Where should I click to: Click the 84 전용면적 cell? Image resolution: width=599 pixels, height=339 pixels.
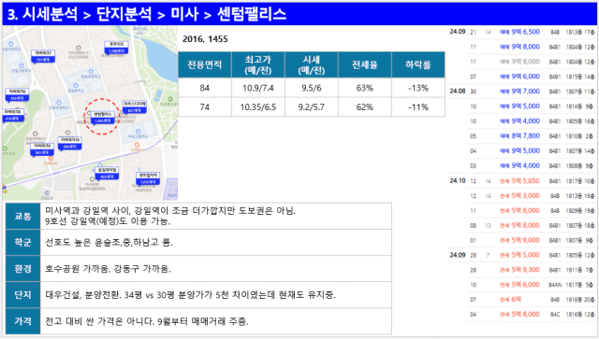point(205,88)
